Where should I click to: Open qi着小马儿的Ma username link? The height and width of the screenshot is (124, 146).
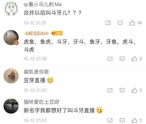coord(43,4)
